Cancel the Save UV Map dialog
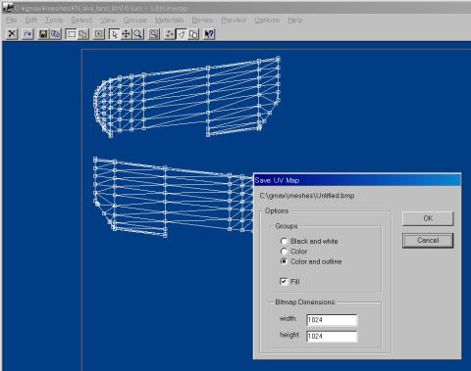 pyautogui.click(x=428, y=241)
